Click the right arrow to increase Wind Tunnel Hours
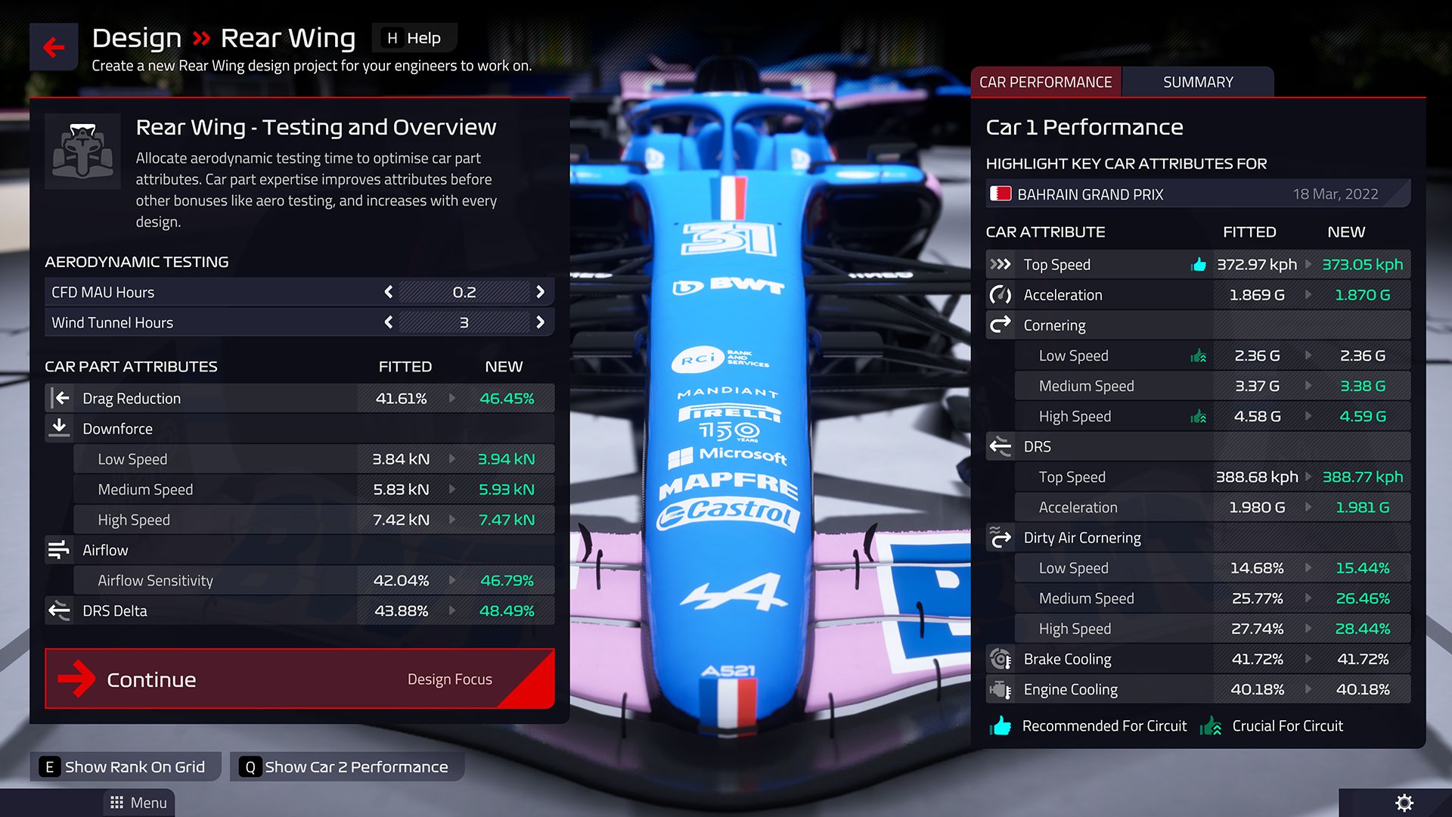 [541, 322]
